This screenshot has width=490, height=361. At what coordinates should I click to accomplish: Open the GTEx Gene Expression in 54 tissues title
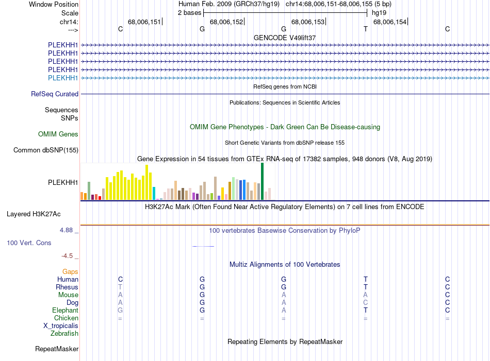click(x=285, y=159)
